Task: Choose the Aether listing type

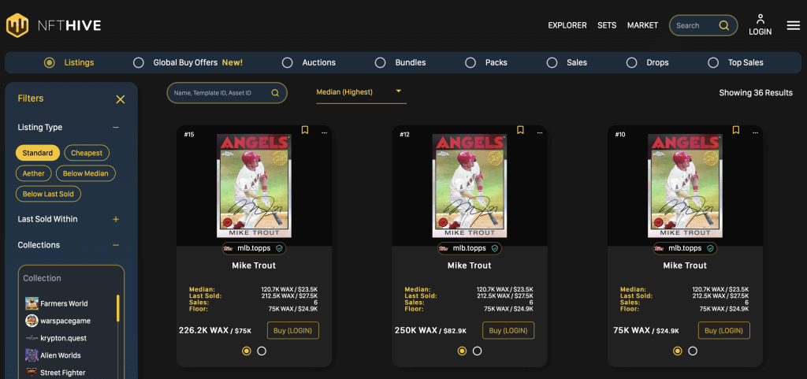Action: (x=33, y=173)
